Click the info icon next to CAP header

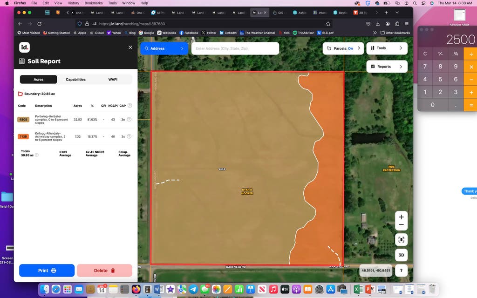pyautogui.click(x=130, y=106)
